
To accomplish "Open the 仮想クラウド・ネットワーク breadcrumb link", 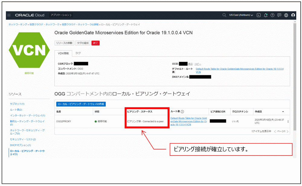I will point(44,24).
